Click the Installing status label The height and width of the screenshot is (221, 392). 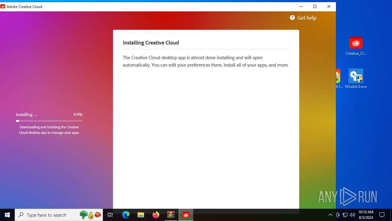[24, 114]
